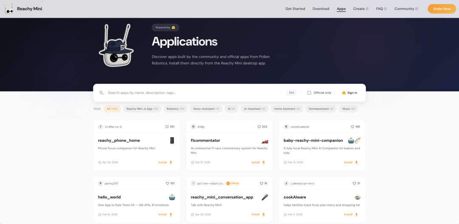Select Apps nav item
The height and width of the screenshot is (224, 459).
341,9
